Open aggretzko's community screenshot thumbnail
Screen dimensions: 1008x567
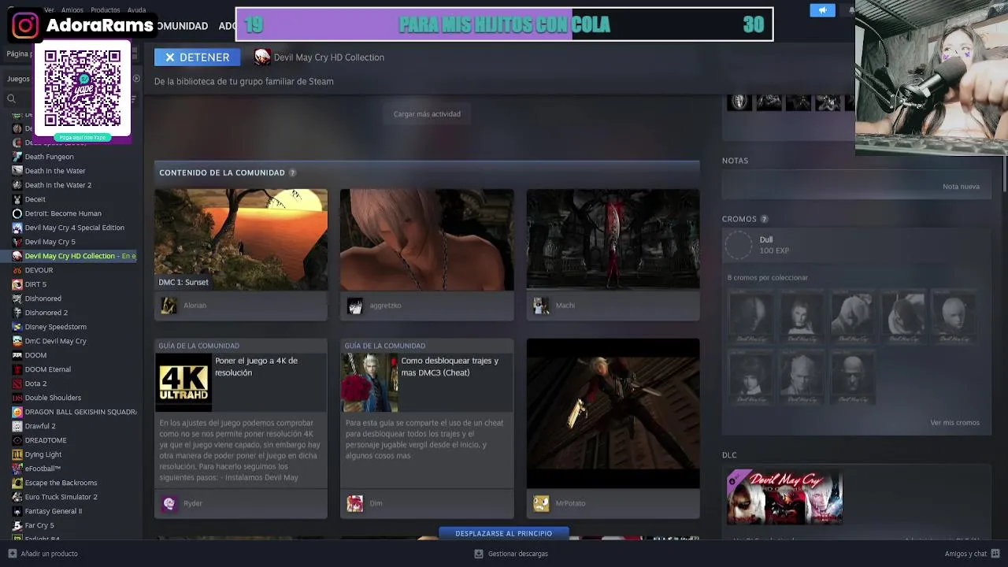coord(427,239)
